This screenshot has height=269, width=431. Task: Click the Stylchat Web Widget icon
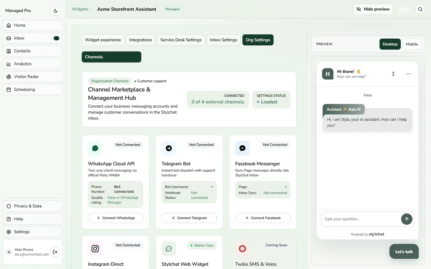pyautogui.click(x=169, y=248)
